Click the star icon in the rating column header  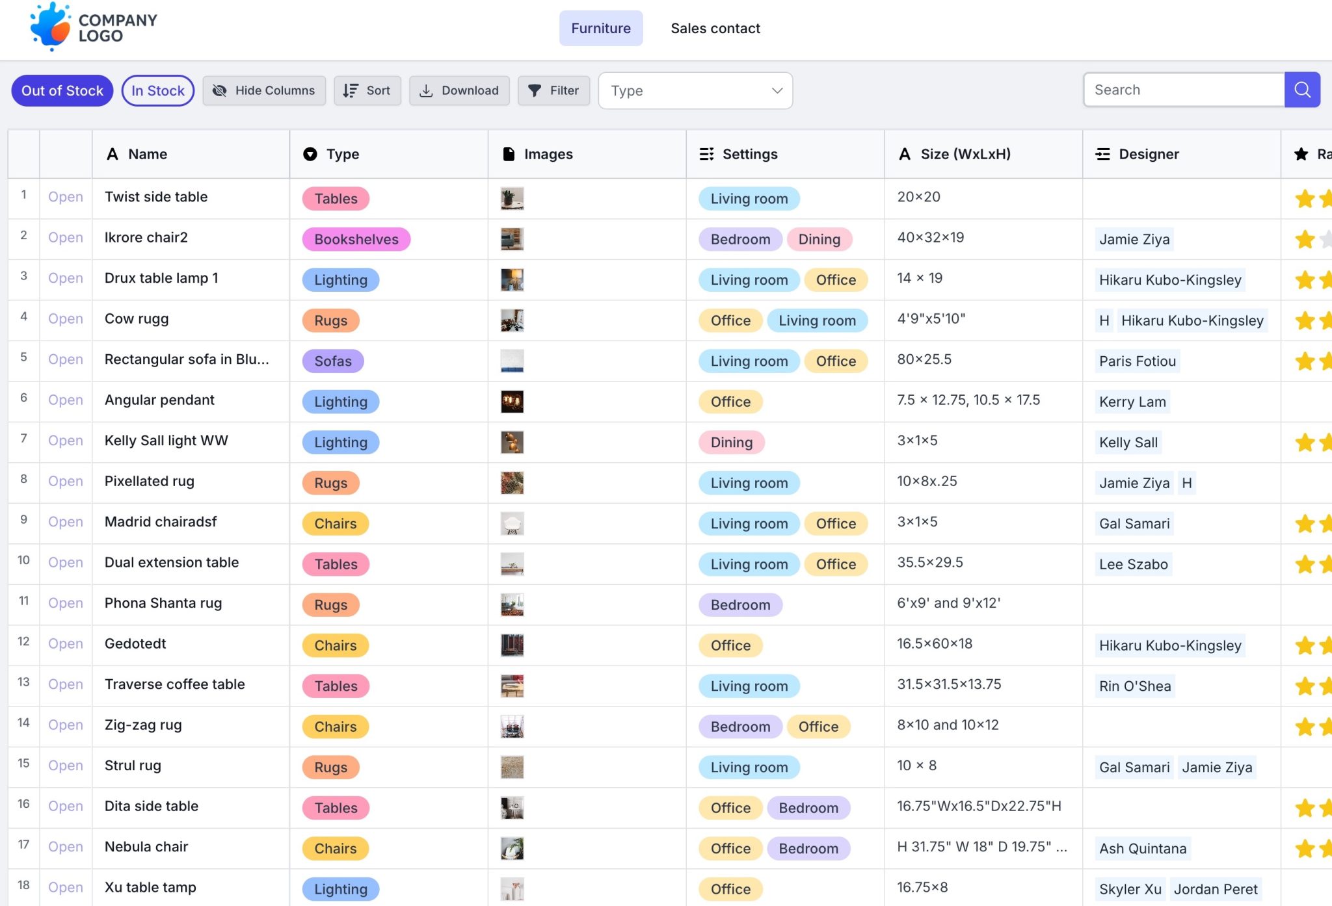pyautogui.click(x=1300, y=154)
